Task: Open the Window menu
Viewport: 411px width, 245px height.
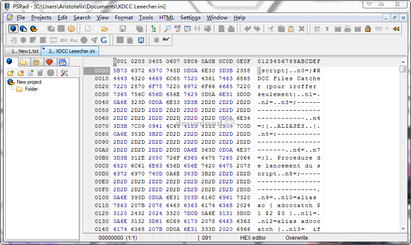Action: 217,18
